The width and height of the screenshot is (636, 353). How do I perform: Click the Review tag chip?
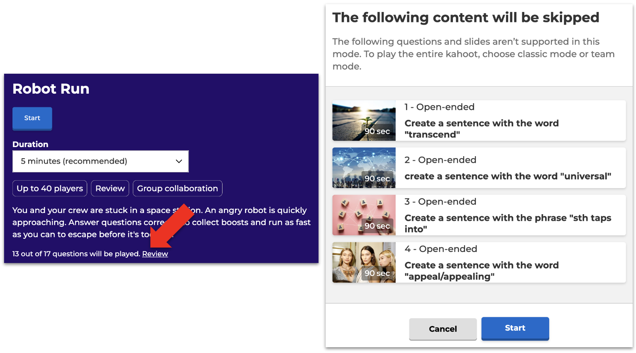pyautogui.click(x=110, y=189)
